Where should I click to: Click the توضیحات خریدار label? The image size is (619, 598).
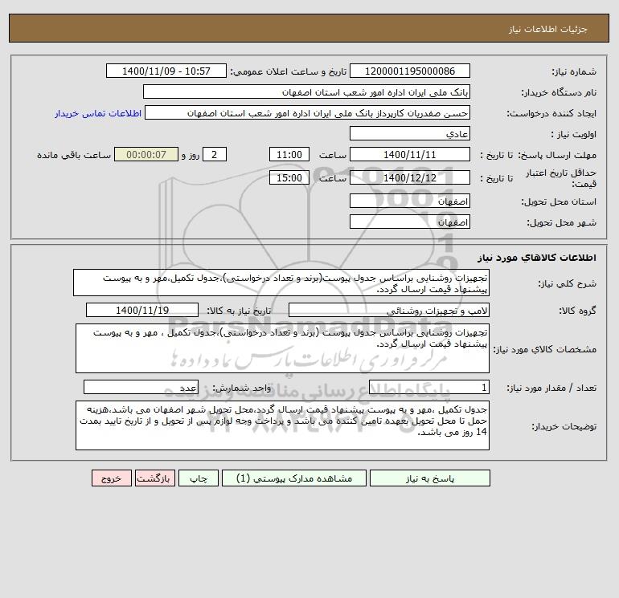click(x=564, y=426)
